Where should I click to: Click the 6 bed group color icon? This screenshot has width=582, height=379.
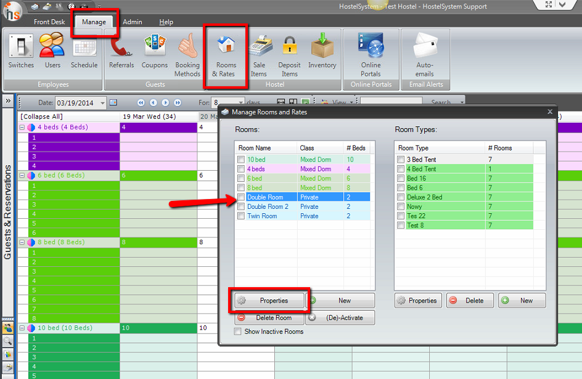pyautogui.click(x=31, y=175)
